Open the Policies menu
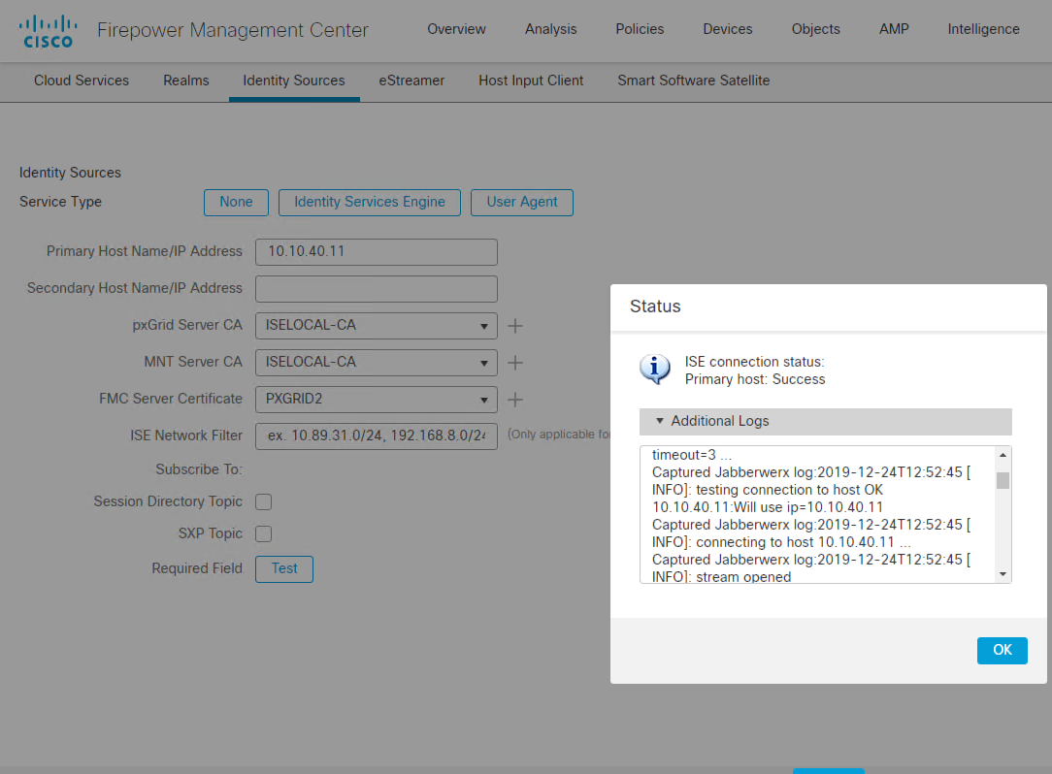The width and height of the screenshot is (1052, 774). [641, 29]
